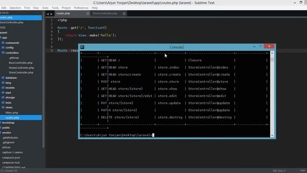Click the Console2 window icon
Screen dimensions: 307x173
tap(83, 47)
